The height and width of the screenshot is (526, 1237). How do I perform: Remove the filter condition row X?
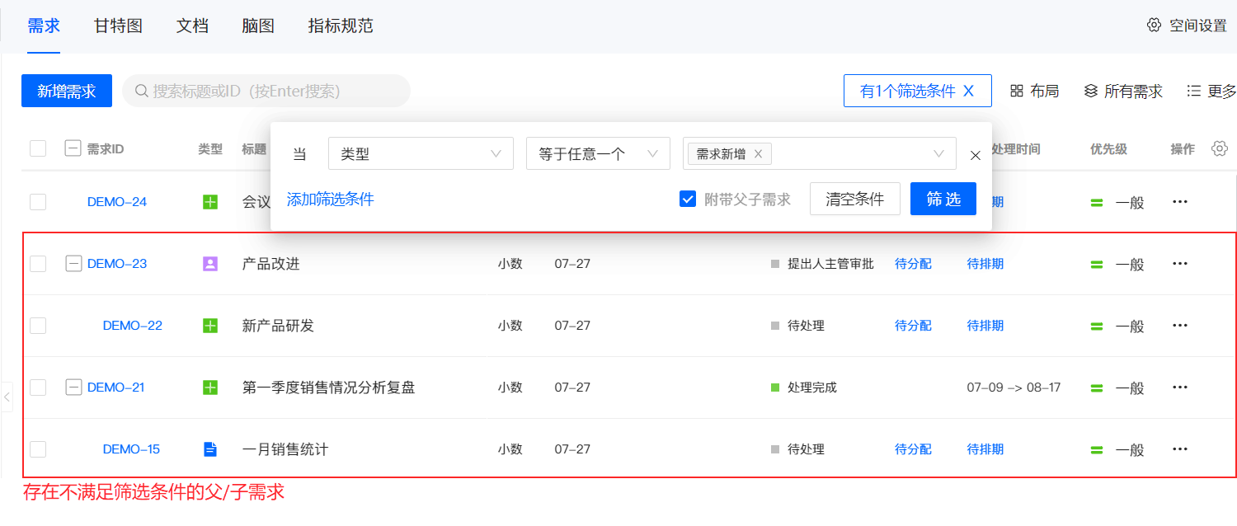click(x=976, y=155)
